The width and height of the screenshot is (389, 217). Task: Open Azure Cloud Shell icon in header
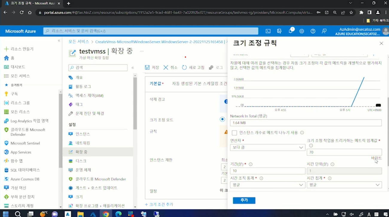click(268, 31)
